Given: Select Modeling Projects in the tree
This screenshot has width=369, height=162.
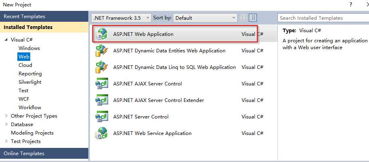Looking at the screenshot, I should (x=32, y=133).
